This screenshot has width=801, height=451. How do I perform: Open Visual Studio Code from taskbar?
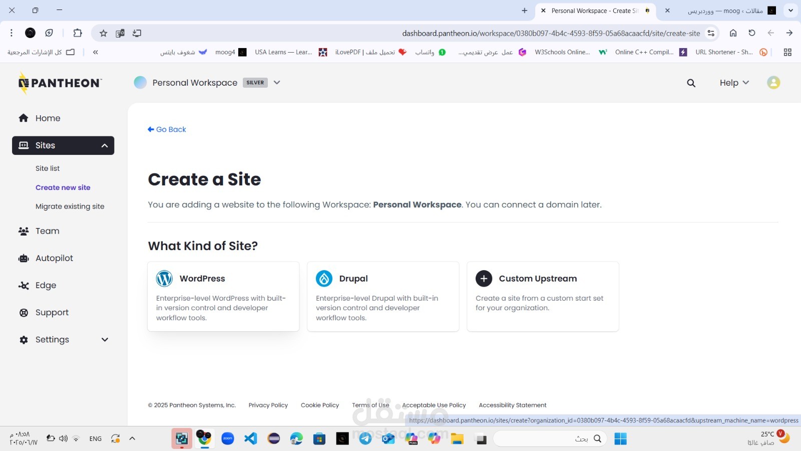coord(251,439)
